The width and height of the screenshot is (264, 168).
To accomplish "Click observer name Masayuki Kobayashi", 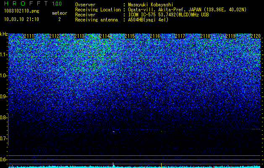I will pyautogui.click(x=151, y=5).
